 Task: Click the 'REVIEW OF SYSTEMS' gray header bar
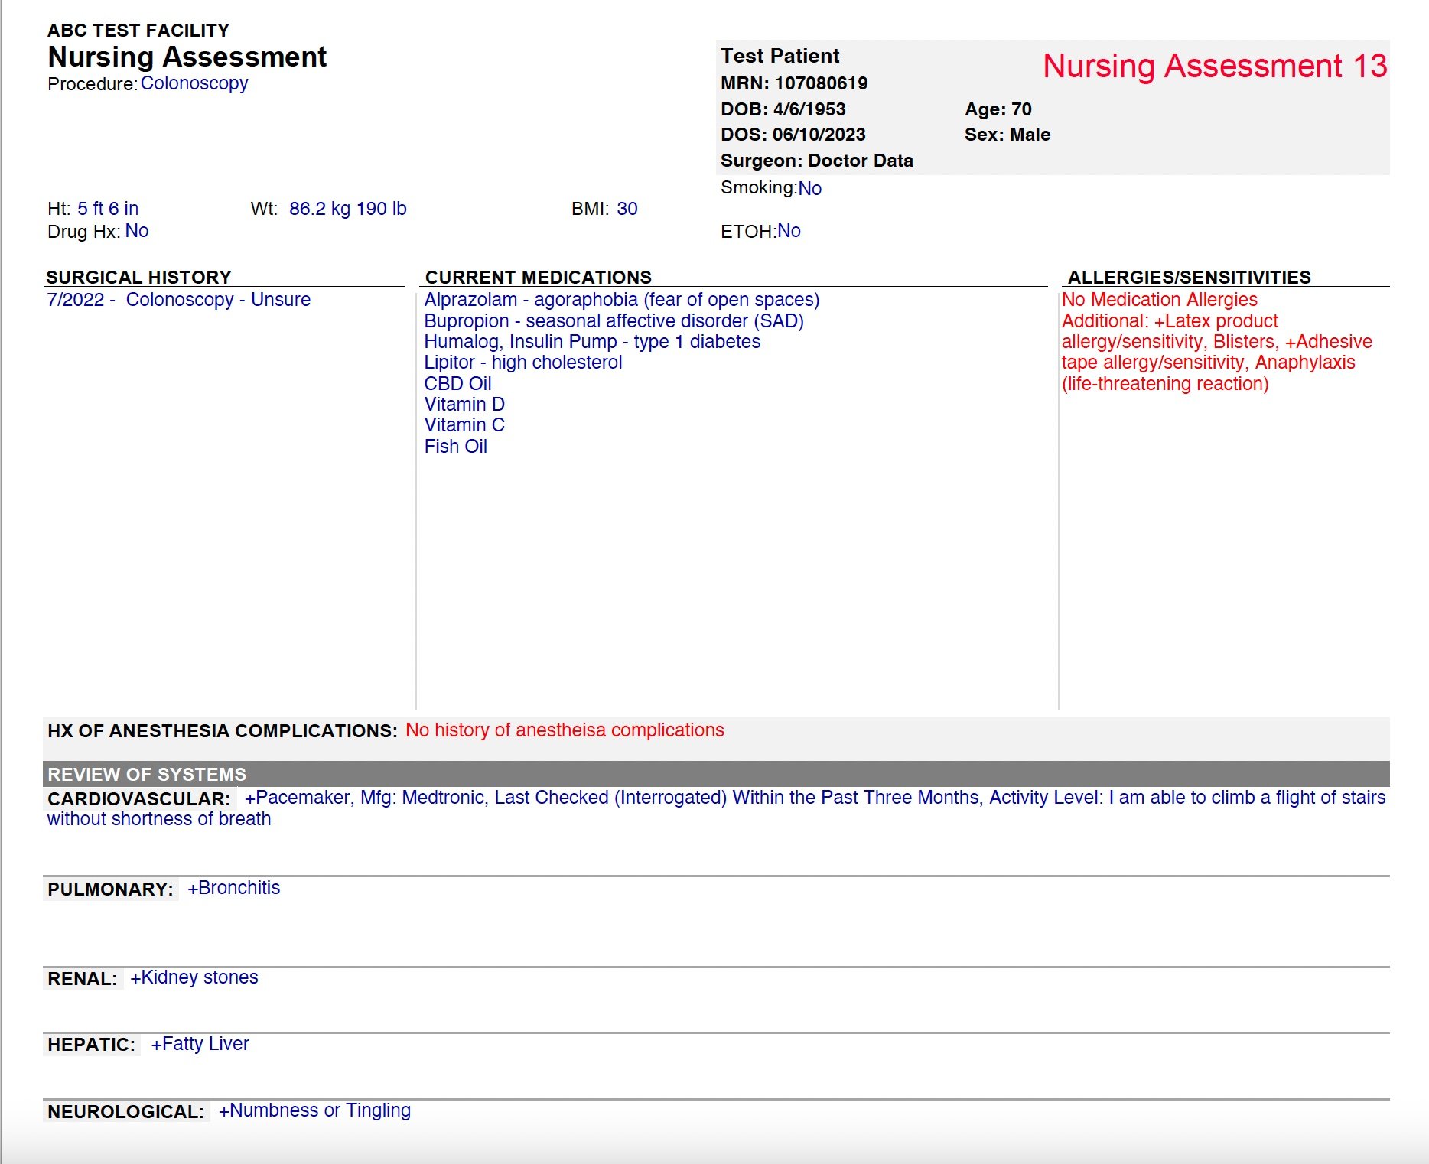point(716,774)
